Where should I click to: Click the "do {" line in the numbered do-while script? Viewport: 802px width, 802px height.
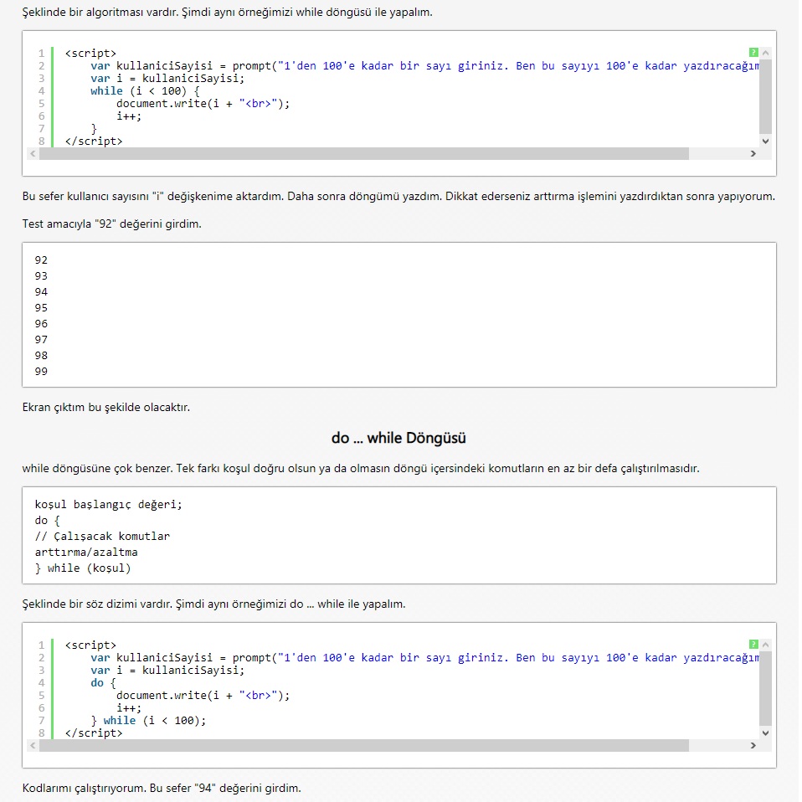tap(103, 683)
